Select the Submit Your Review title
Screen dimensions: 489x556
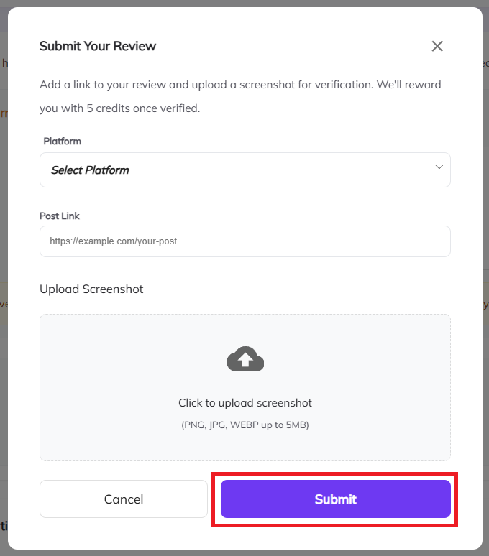(x=98, y=46)
